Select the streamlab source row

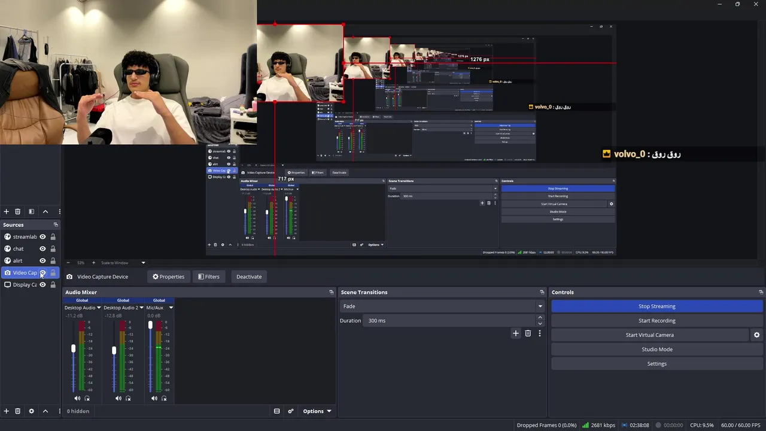30,237
